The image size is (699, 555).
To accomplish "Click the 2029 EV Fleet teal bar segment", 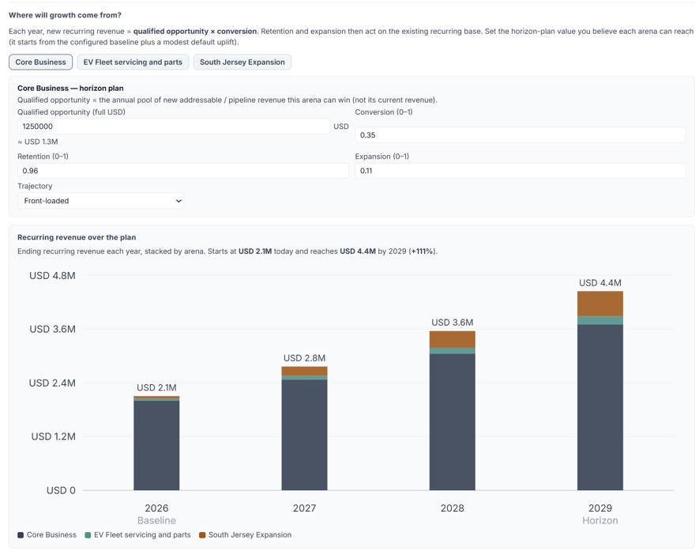I will [600, 320].
